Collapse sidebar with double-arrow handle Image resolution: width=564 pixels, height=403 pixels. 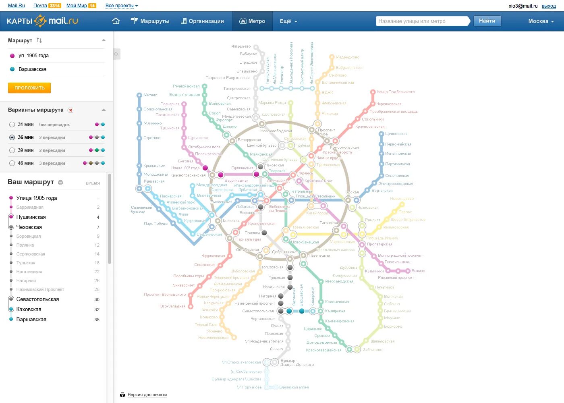coord(117,54)
